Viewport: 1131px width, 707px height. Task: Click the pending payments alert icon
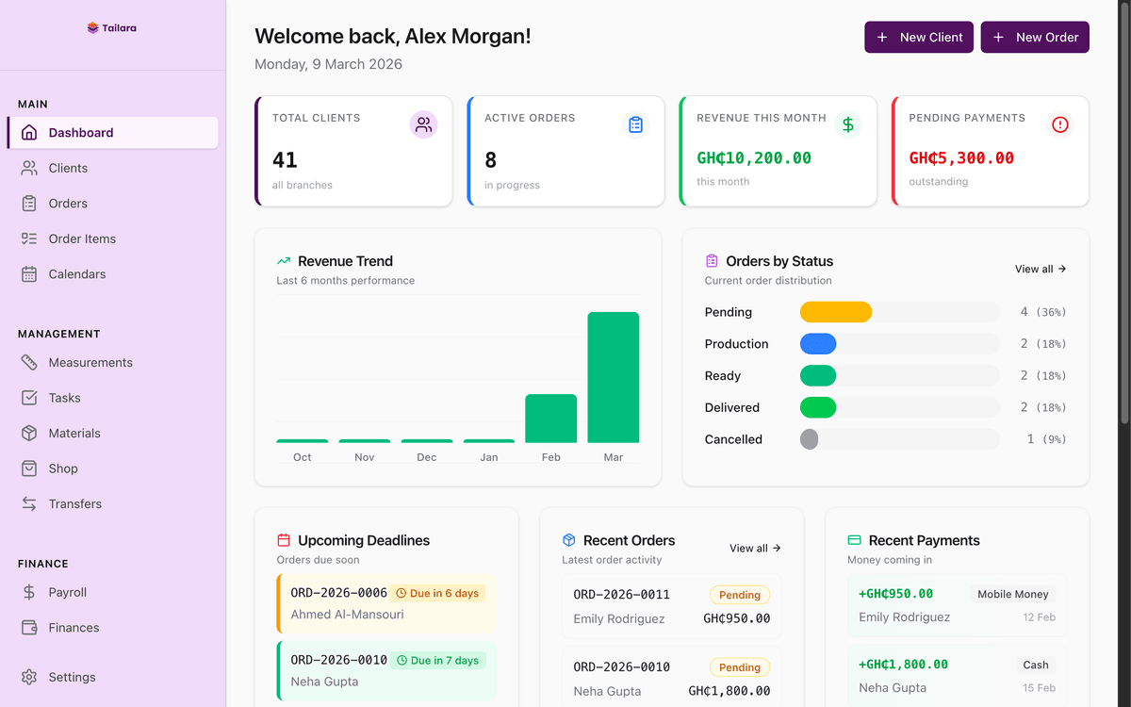click(x=1059, y=123)
